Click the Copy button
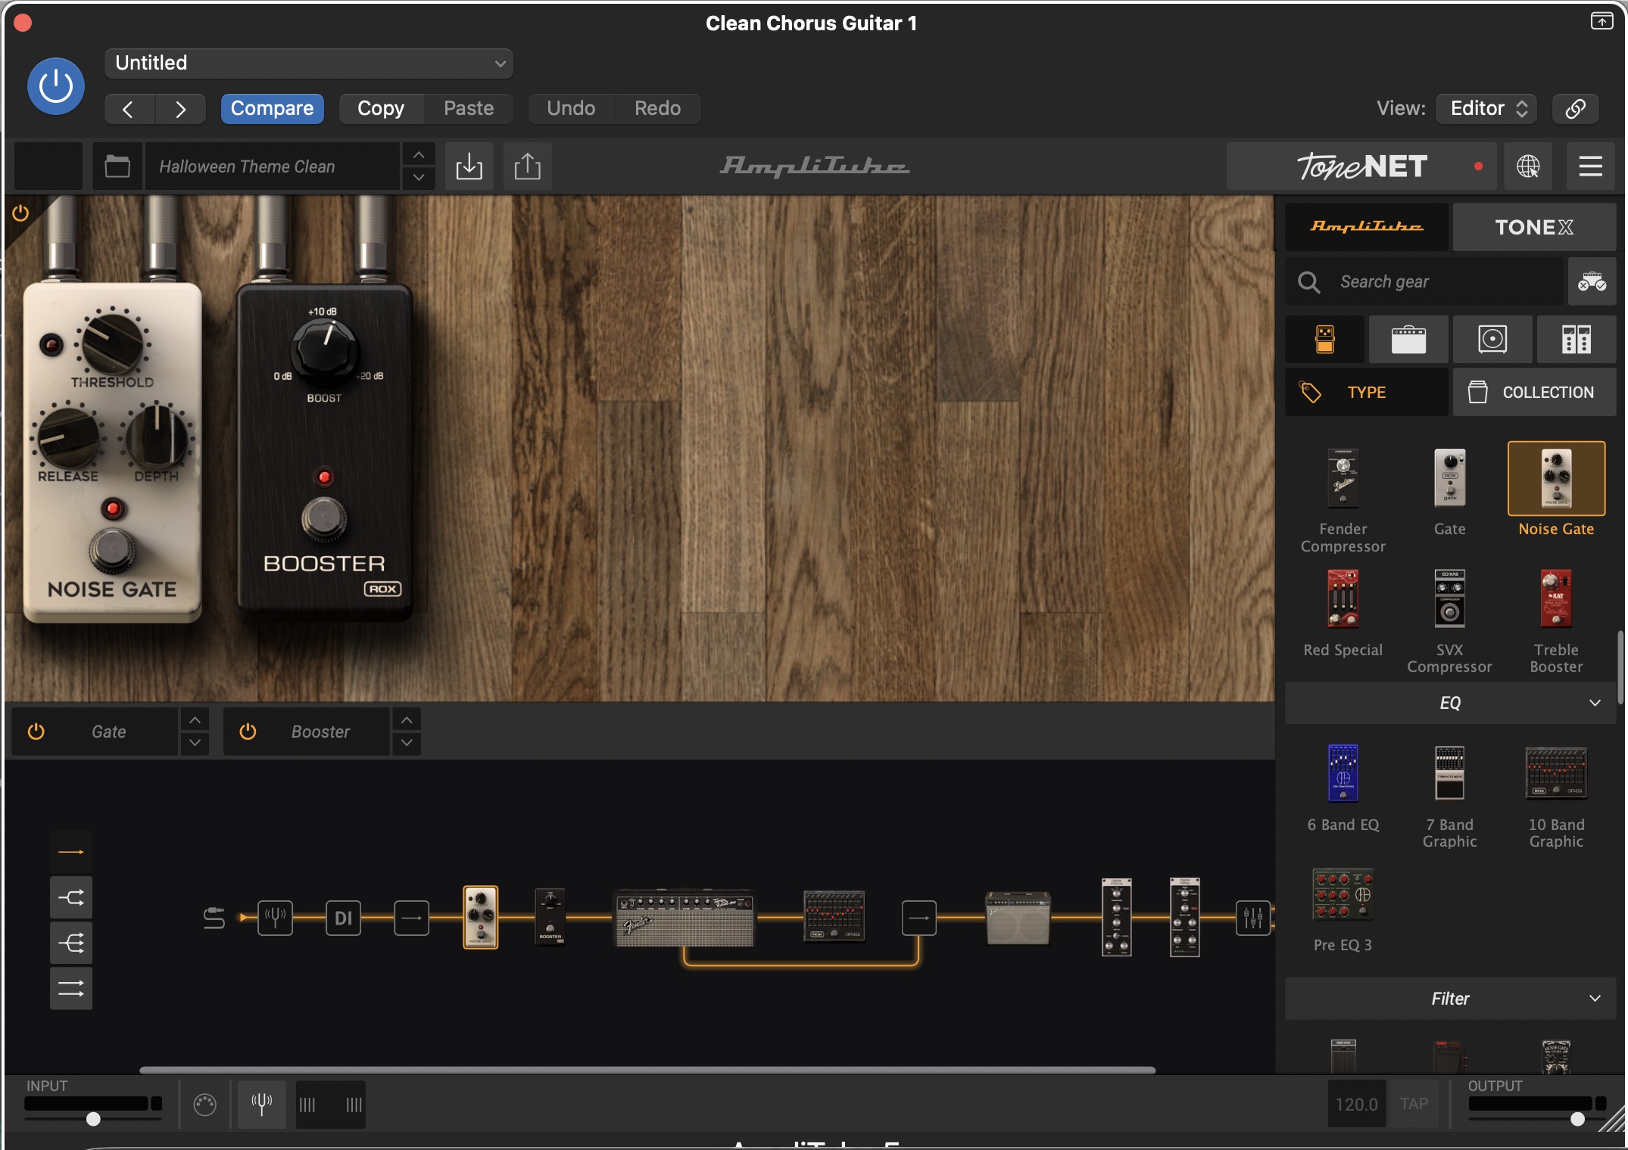This screenshot has width=1628, height=1150. pos(380,108)
